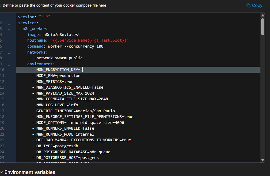Click the editor scrollbar up arrow

click(263, 16)
